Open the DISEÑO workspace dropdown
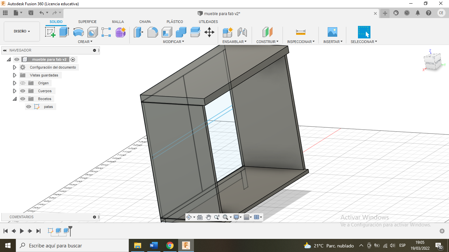The height and width of the screenshot is (252, 449). tap(22, 31)
